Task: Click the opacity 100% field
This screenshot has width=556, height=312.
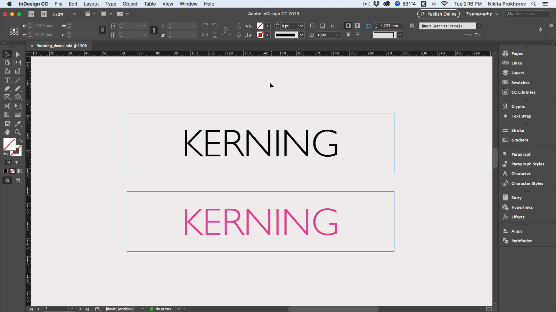Action: [325, 35]
